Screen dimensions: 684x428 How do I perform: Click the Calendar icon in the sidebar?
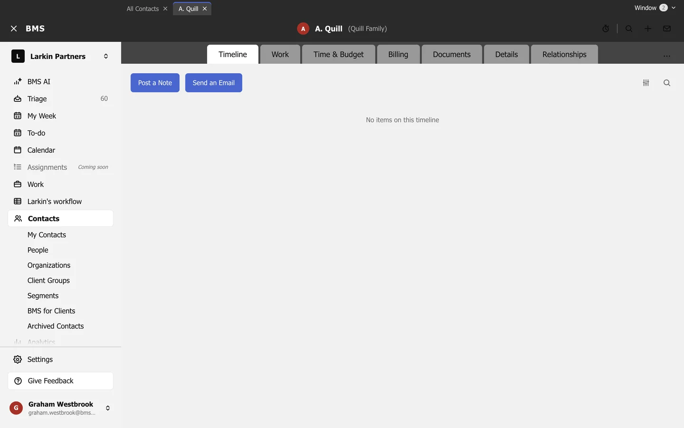pos(18,150)
